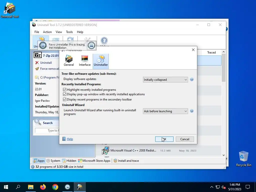
Task: Click the 7-Zip logo icon
Action: click(38, 55)
